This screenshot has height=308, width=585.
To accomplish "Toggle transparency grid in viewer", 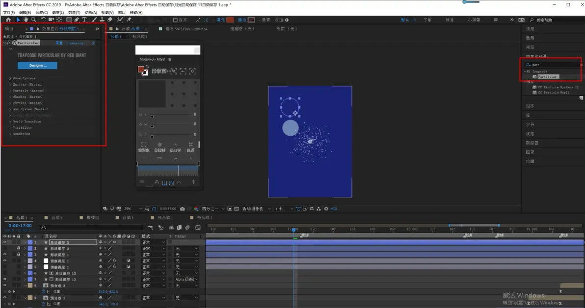I will (237, 209).
